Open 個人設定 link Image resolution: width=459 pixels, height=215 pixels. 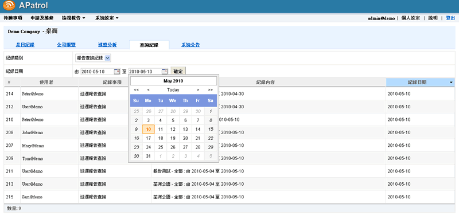(x=411, y=18)
